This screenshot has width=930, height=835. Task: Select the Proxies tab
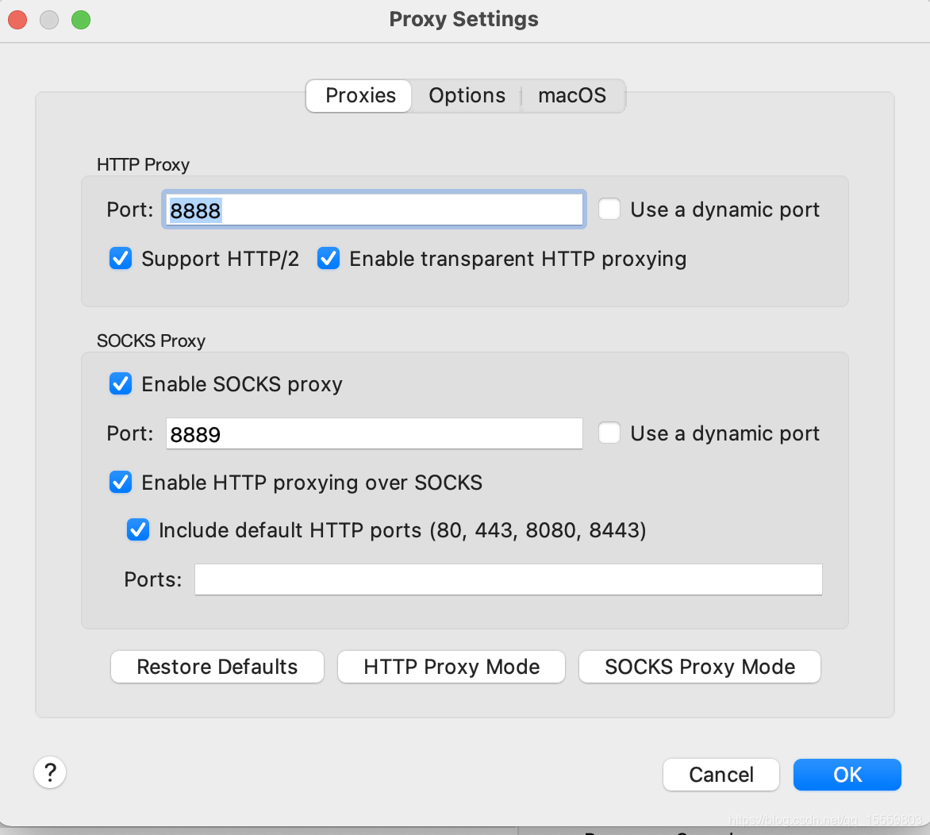point(360,96)
